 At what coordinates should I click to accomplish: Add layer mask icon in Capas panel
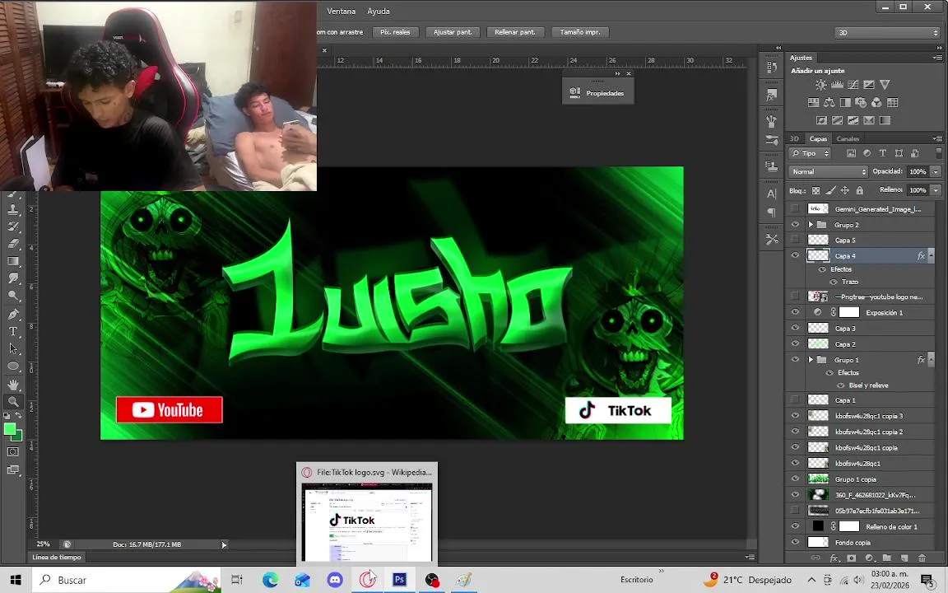(851, 558)
